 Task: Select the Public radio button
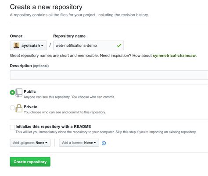coord(12,92)
